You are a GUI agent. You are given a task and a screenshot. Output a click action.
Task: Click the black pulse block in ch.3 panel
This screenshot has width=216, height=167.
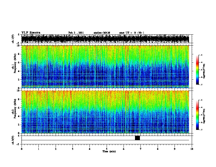(x=137, y=138)
